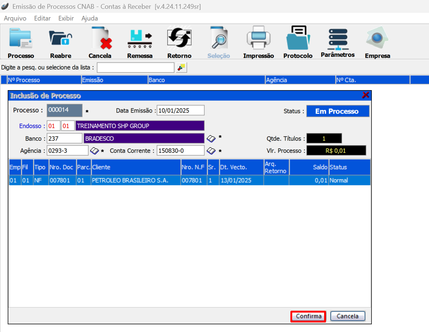Open the Exibir menu
This screenshot has height=332, width=429.
[x=66, y=18]
